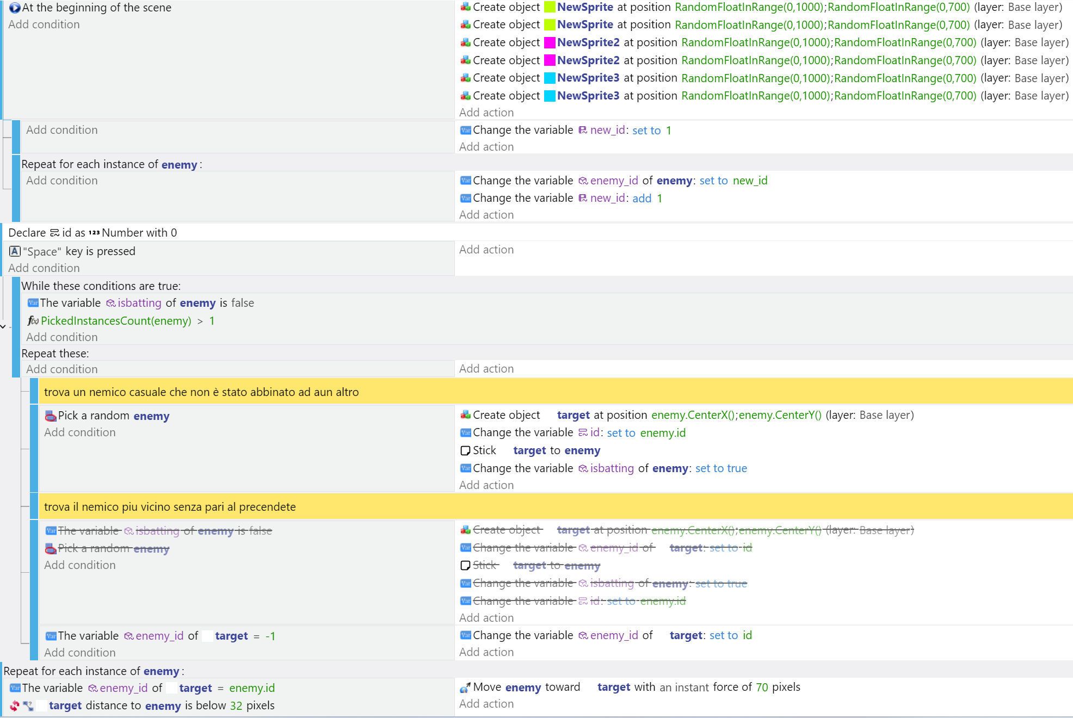Viewport: 1073px width, 718px height.
Task: Select the comment 'trova il nemico piu vicino senza pari'
Action: 556,506
